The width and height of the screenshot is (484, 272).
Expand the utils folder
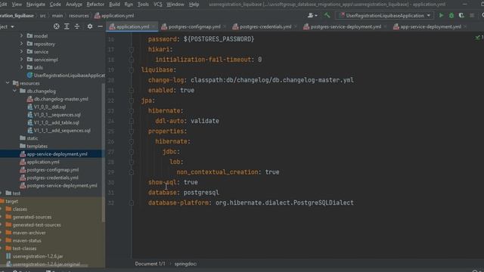[x=22, y=67]
